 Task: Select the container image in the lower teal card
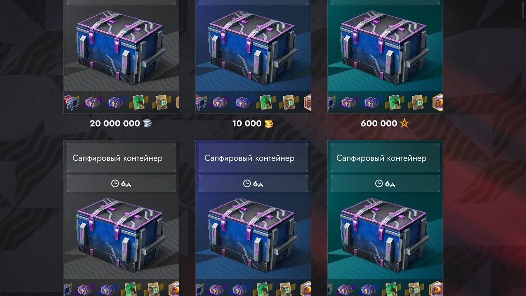click(x=385, y=236)
